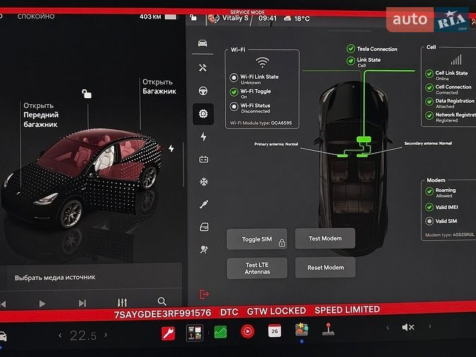Click the Valid IMEI check indicator

[429, 207]
